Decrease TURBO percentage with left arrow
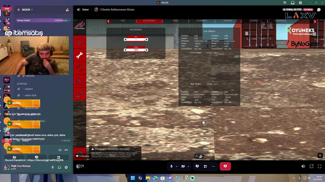Image resolution: width=325 pixels, height=182 pixels. click(x=125, y=50)
